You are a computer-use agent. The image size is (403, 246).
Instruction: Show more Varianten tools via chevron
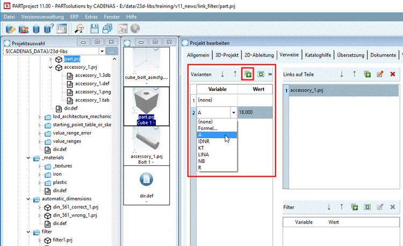pyautogui.click(x=270, y=74)
